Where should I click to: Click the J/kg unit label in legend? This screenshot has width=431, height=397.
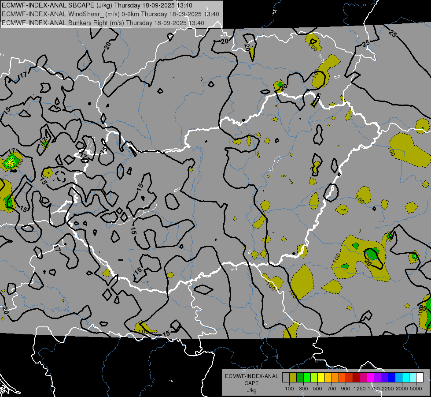pos(251,390)
